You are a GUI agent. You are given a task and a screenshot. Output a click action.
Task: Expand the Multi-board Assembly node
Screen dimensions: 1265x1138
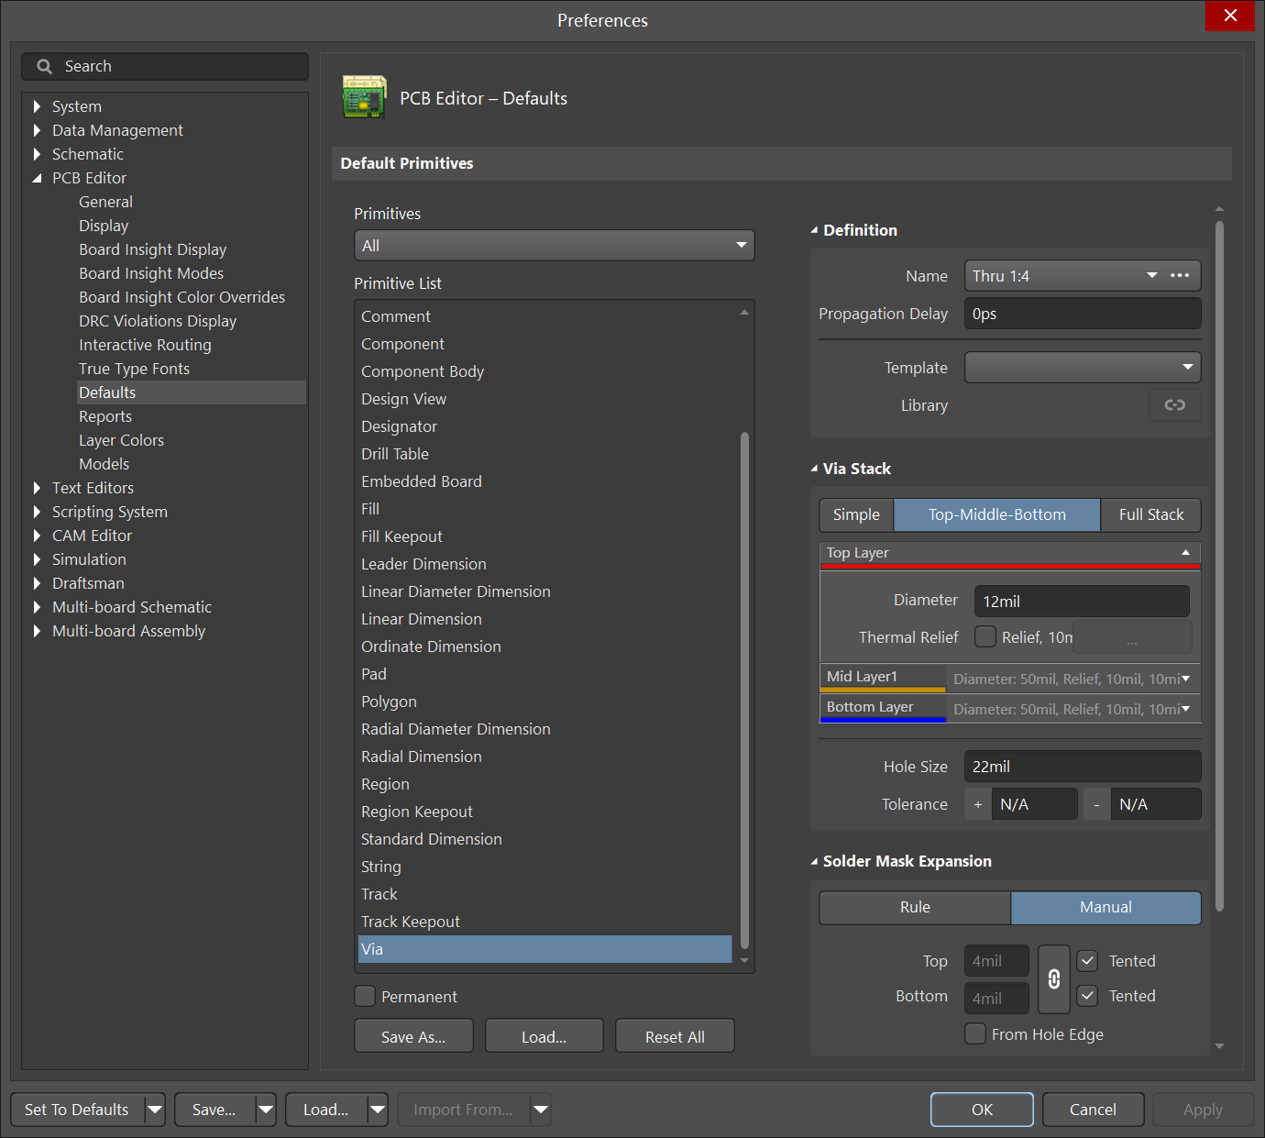(x=37, y=631)
